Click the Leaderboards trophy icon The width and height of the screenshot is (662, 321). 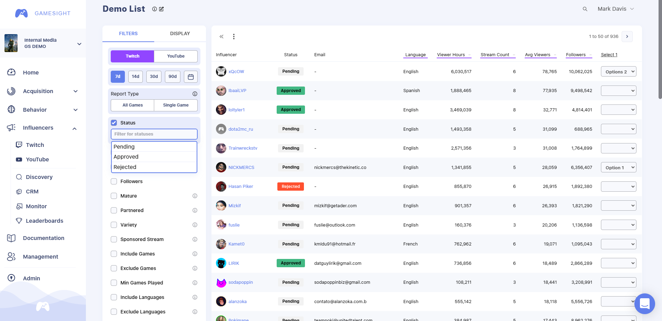click(x=19, y=221)
